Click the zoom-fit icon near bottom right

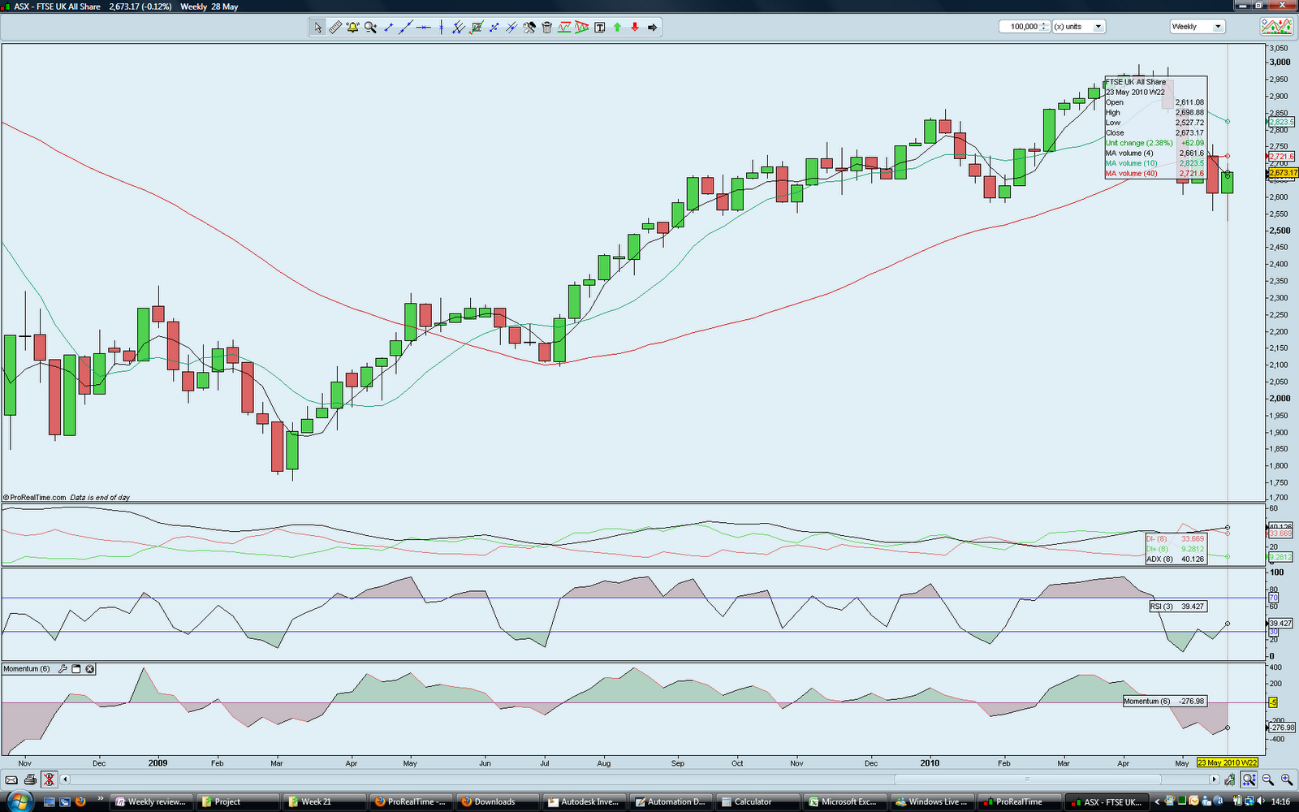click(x=1249, y=780)
